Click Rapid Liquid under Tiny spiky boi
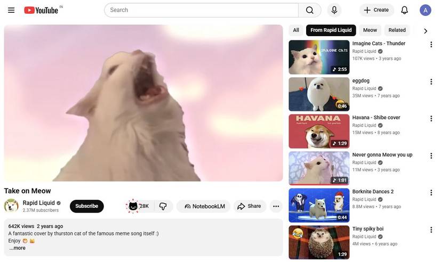This screenshot has height=262, width=440. (x=364, y=237)
